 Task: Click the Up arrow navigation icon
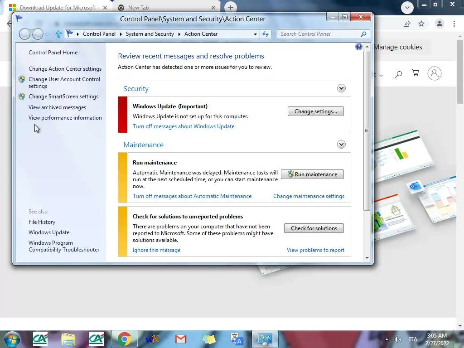(59, 34)
